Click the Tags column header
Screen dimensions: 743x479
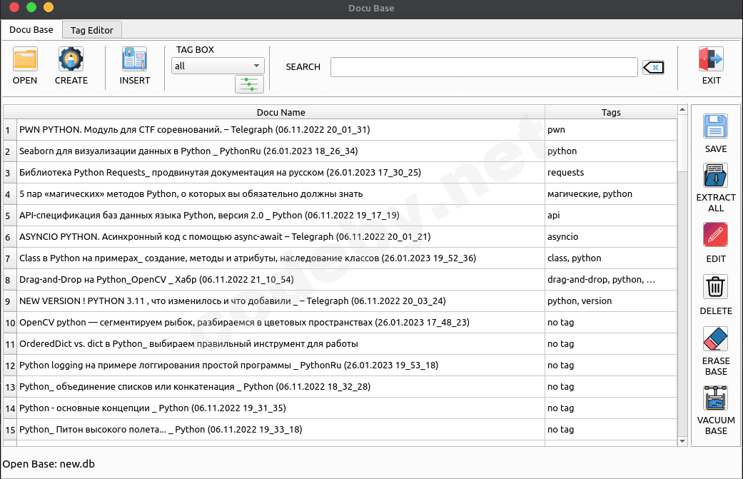click(610, 112)
